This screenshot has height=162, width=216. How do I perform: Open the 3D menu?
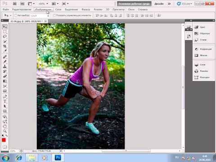[x=108, y=9]
